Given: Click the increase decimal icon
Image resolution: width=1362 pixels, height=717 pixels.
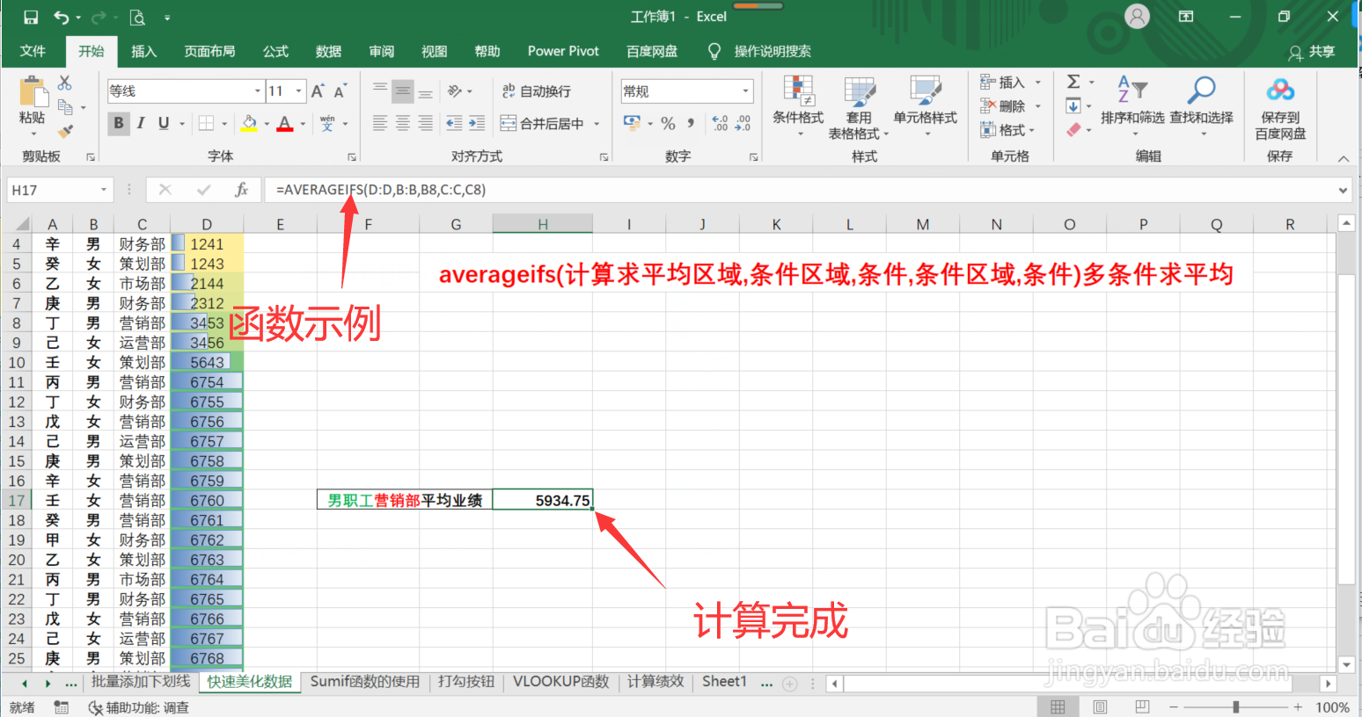Looking at the screenshot, I should coord(720,123).
